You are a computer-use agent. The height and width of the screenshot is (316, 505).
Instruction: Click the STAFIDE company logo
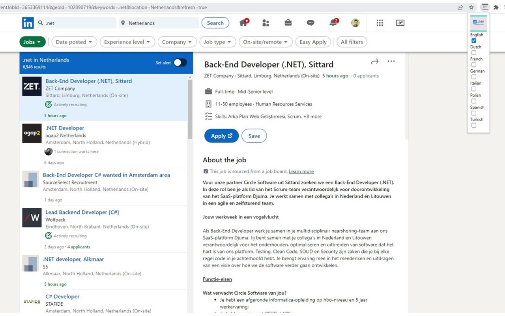pos(32,301)
